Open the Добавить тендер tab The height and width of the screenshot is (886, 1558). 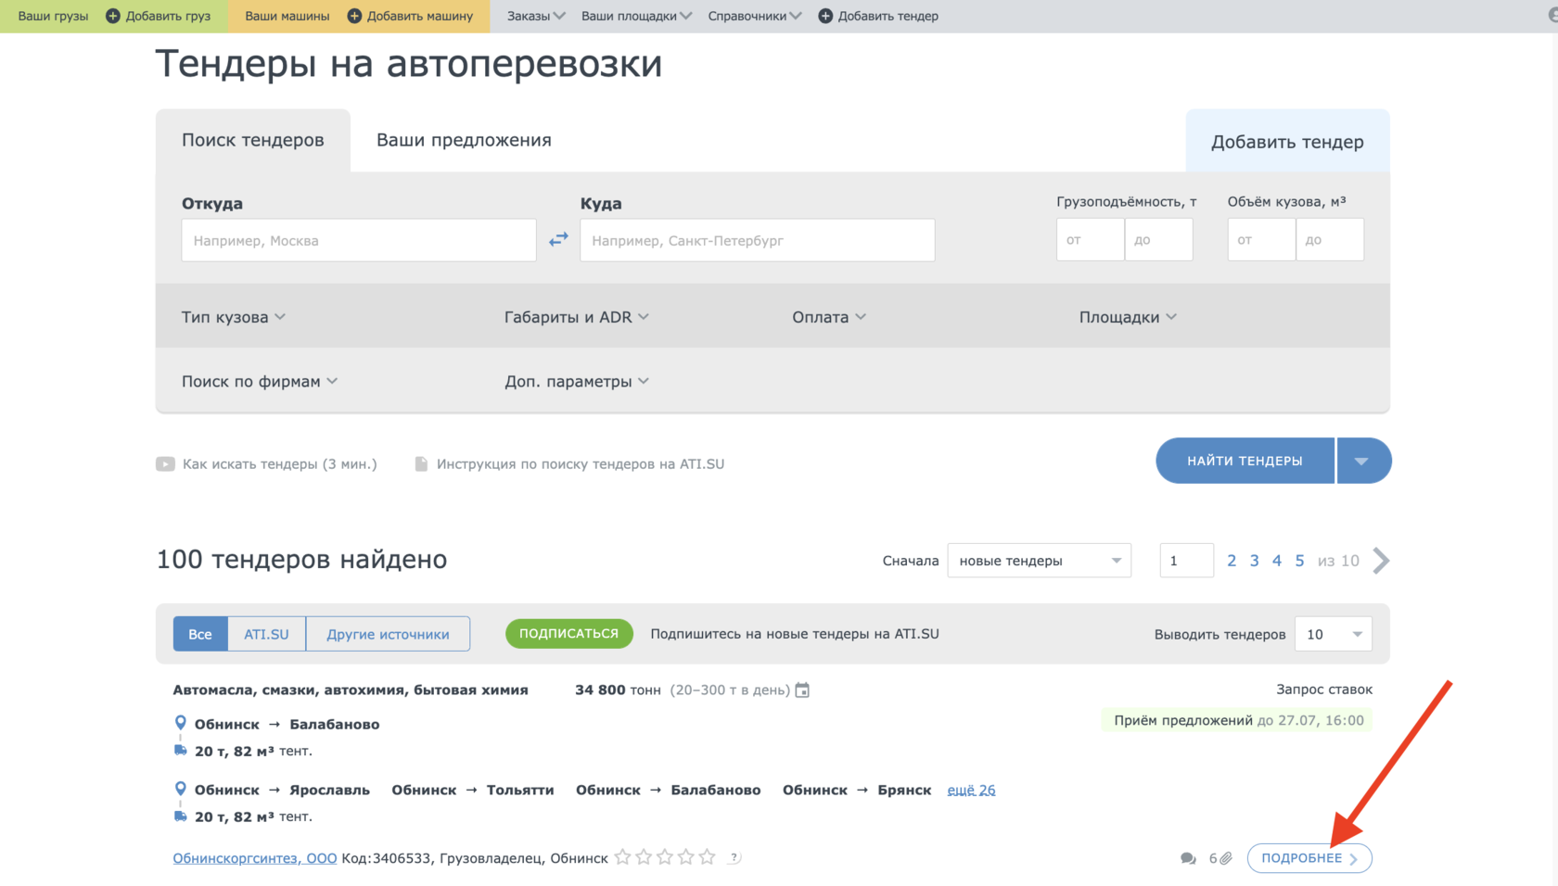click(1287, 142)
